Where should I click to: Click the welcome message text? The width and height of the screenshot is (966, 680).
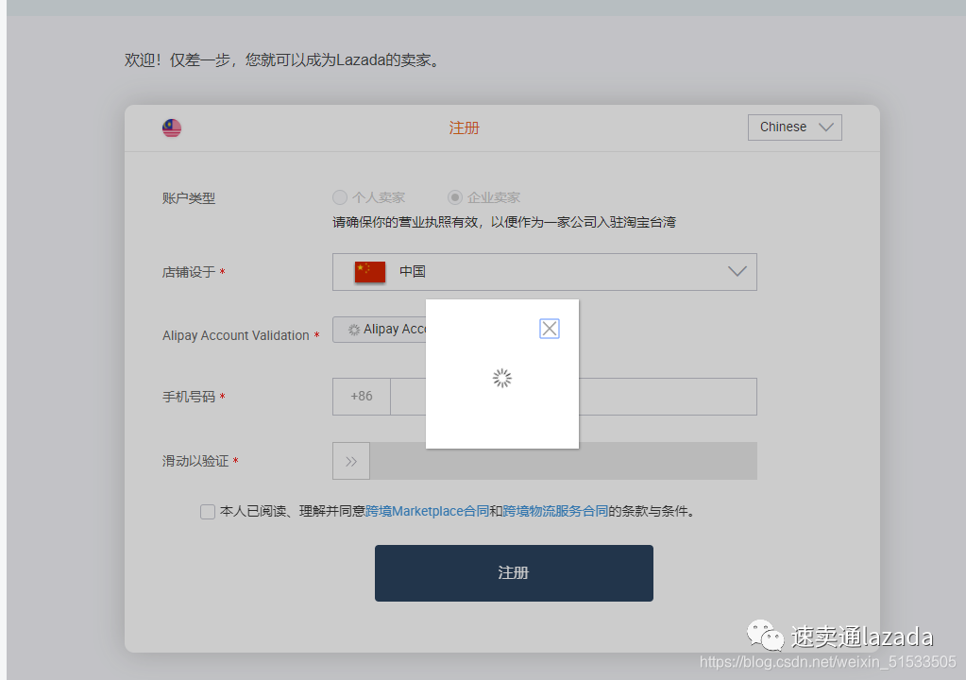point(283,59)
